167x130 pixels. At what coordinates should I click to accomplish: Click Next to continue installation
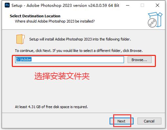[x=121, y=121]
